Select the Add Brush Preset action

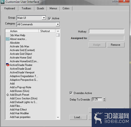[x=19, y=95]
